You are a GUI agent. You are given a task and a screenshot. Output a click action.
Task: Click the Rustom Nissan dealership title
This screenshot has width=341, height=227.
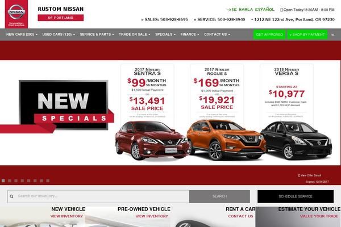(61, 9)
